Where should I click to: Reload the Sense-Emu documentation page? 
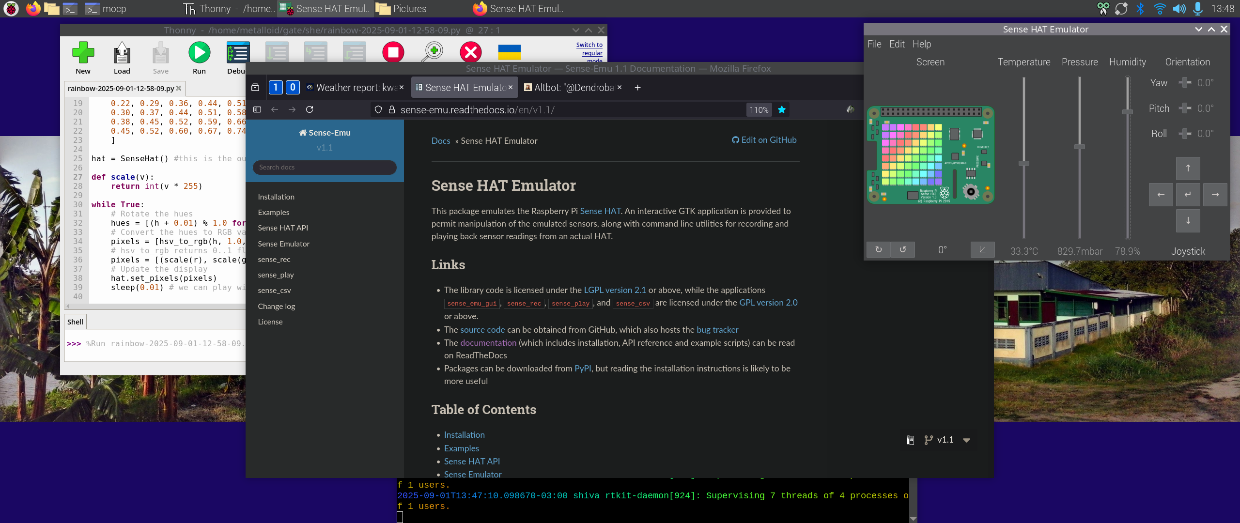coord(310,110)
